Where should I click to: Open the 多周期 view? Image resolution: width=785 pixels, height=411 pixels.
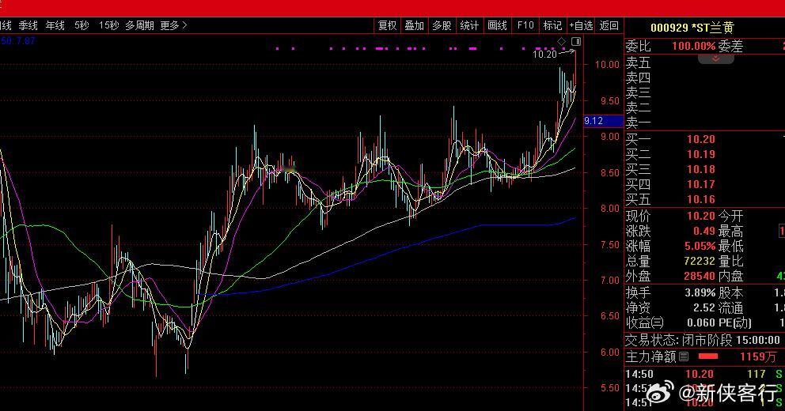coord(140,25)
